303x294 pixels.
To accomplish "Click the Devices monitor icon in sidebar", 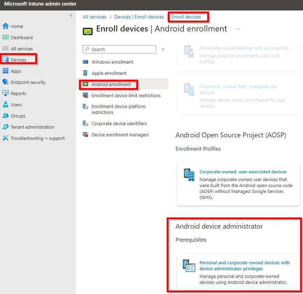I will click(x=5, y=59).
